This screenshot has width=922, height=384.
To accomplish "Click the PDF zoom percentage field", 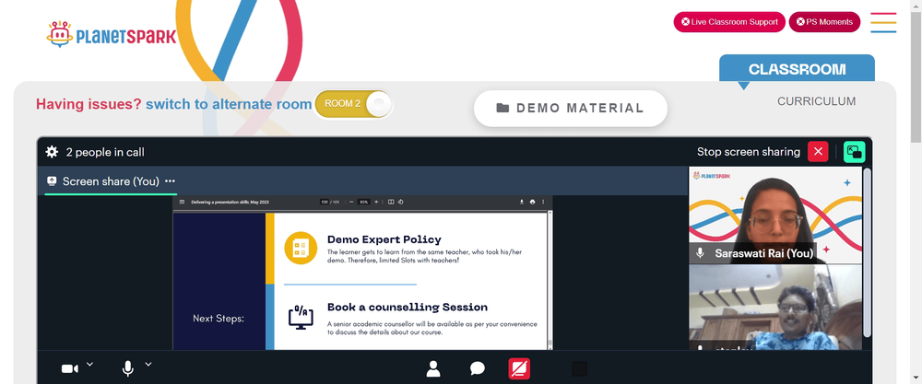I will tap(364, 202).
